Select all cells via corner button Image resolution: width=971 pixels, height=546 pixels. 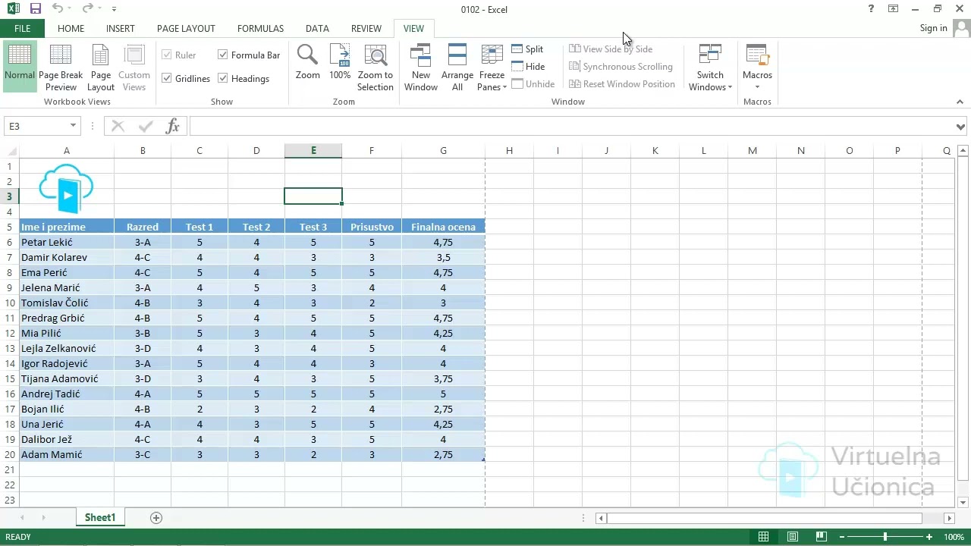click(x=9, y=150)
